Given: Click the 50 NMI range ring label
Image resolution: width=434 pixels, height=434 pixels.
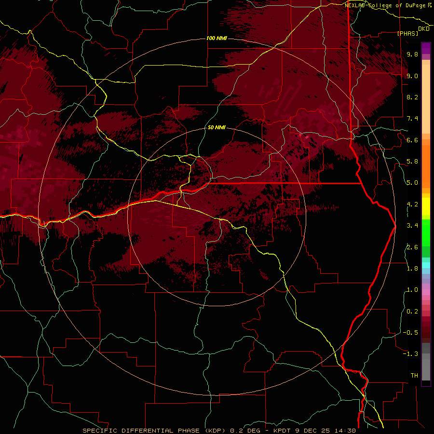Looking at the screenshot, I should click(x=217, y=127).
